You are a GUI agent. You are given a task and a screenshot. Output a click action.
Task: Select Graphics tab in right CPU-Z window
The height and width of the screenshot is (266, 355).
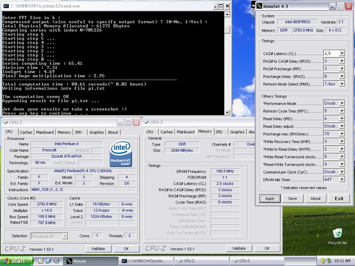237,132
